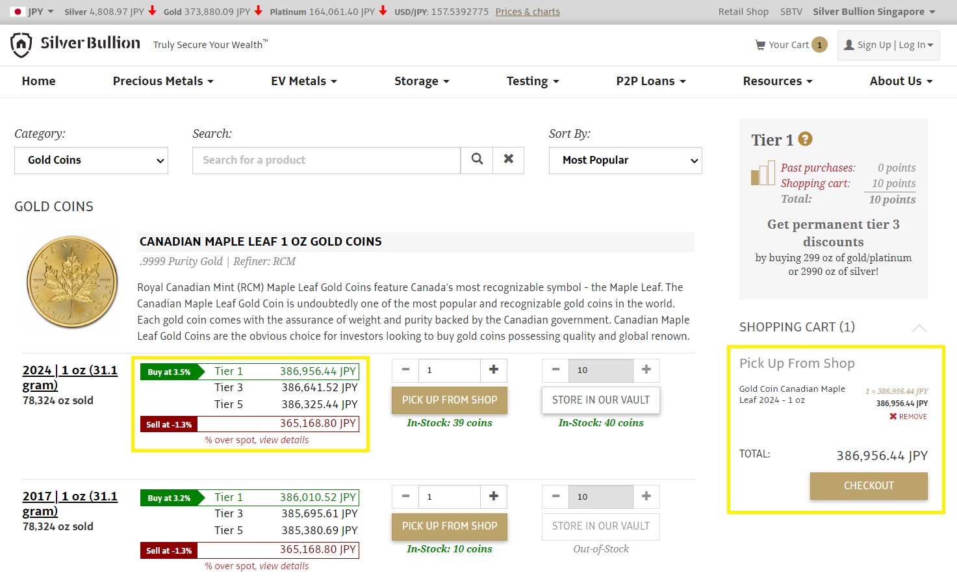
Task: Click the Tier 1 price 386,010.52 JPY
Action: [x=318, y=497]
